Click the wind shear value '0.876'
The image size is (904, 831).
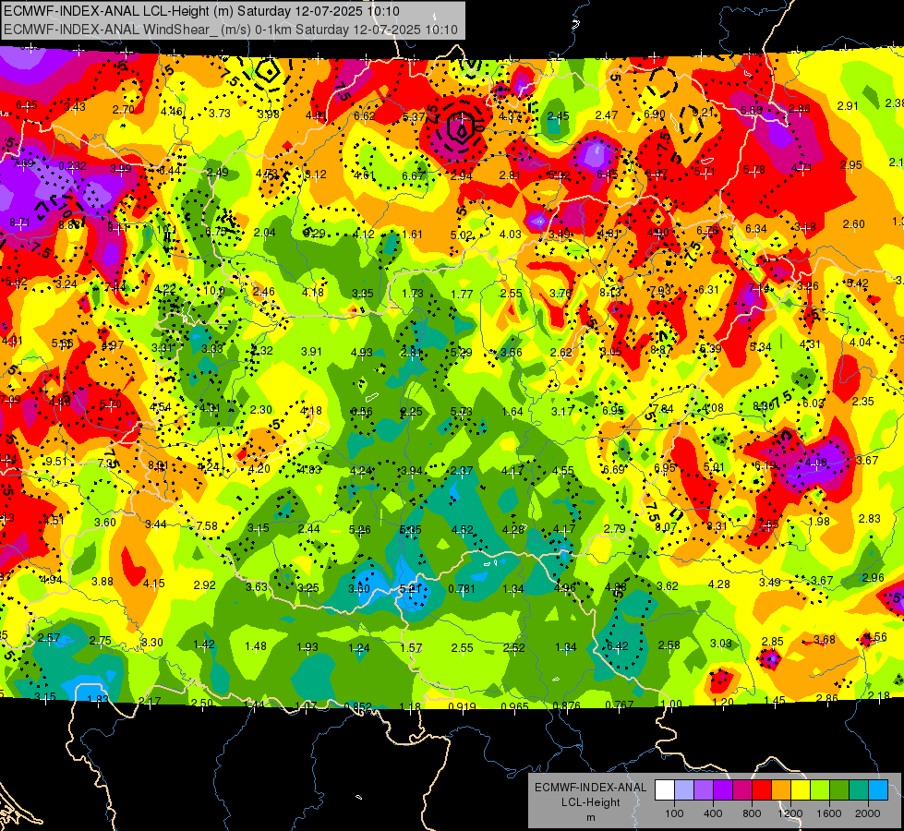[x=566, y=705]
